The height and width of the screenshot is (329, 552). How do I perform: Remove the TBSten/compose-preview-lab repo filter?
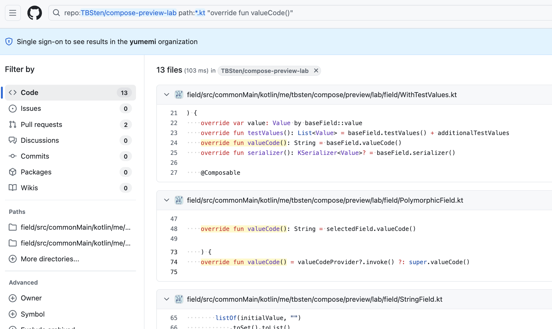point(316,71)
